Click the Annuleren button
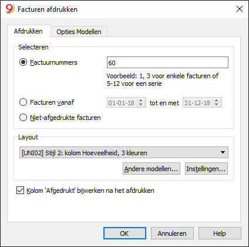249x247 pixels. 172,233
